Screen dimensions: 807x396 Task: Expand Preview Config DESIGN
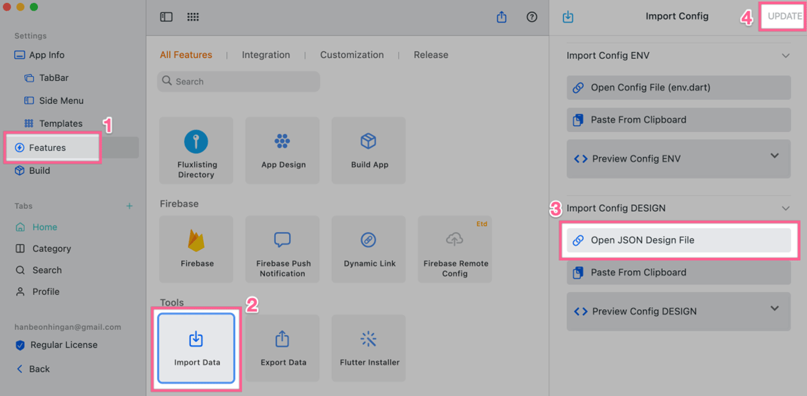click(x=679, y=312)
